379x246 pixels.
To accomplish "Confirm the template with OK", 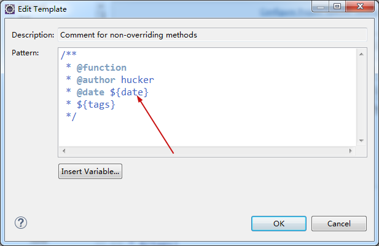I will pos(279,223).
